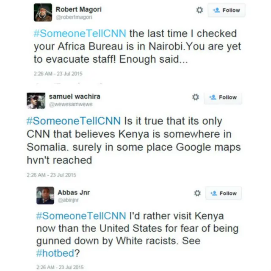
Task: Follow Robert Magori
Action: click(226, 10)
